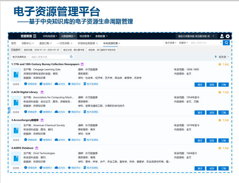Click the resource thumbnail of ACM Digital Library
The width and height of the screenshot is (239, 183).
pos(16,103)
